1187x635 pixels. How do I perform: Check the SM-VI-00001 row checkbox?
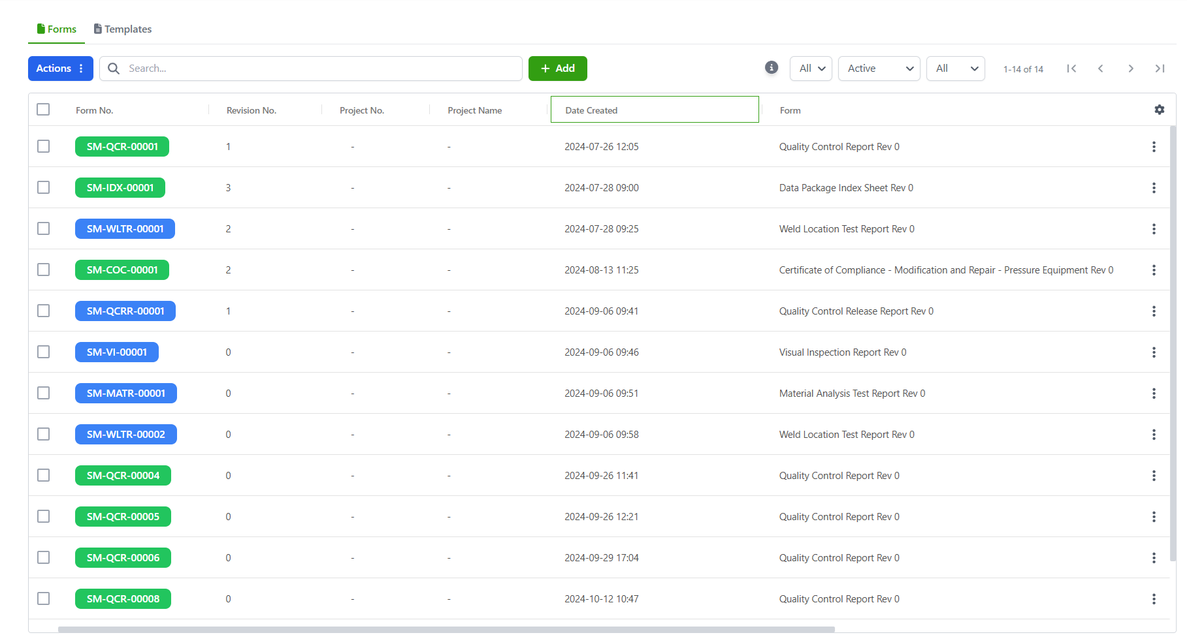coord(44,352)
